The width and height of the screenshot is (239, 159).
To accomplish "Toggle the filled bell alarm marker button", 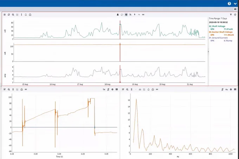I will tap(118, 15).
